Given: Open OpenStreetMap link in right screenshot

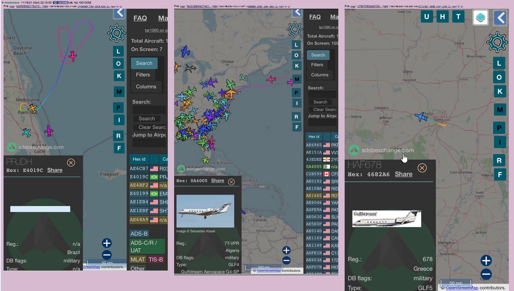Looking at the screenshot, I should tap(462, 288).
